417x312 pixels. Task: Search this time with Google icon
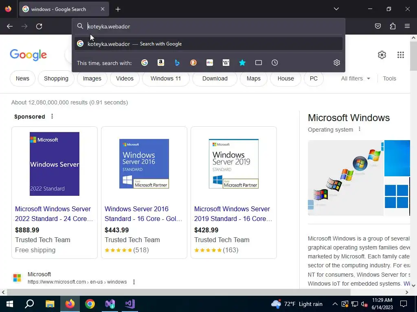(145, 63)
